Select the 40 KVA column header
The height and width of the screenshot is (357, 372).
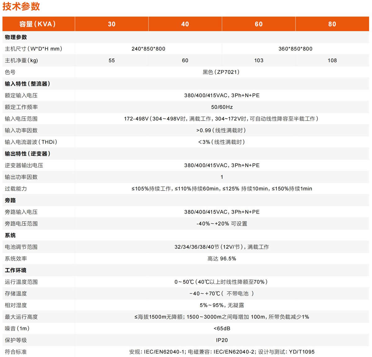(185, 24)
